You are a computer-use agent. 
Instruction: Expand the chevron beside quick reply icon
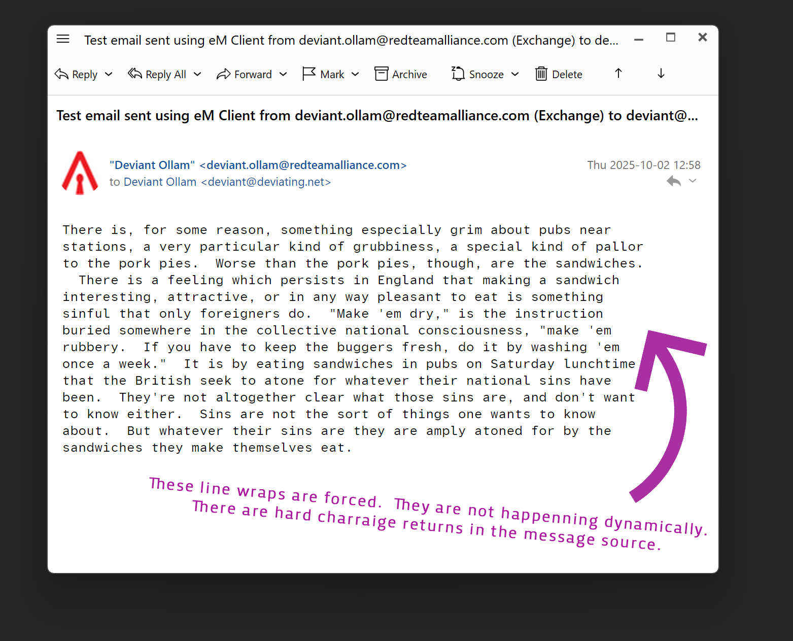tap(693, 181)
